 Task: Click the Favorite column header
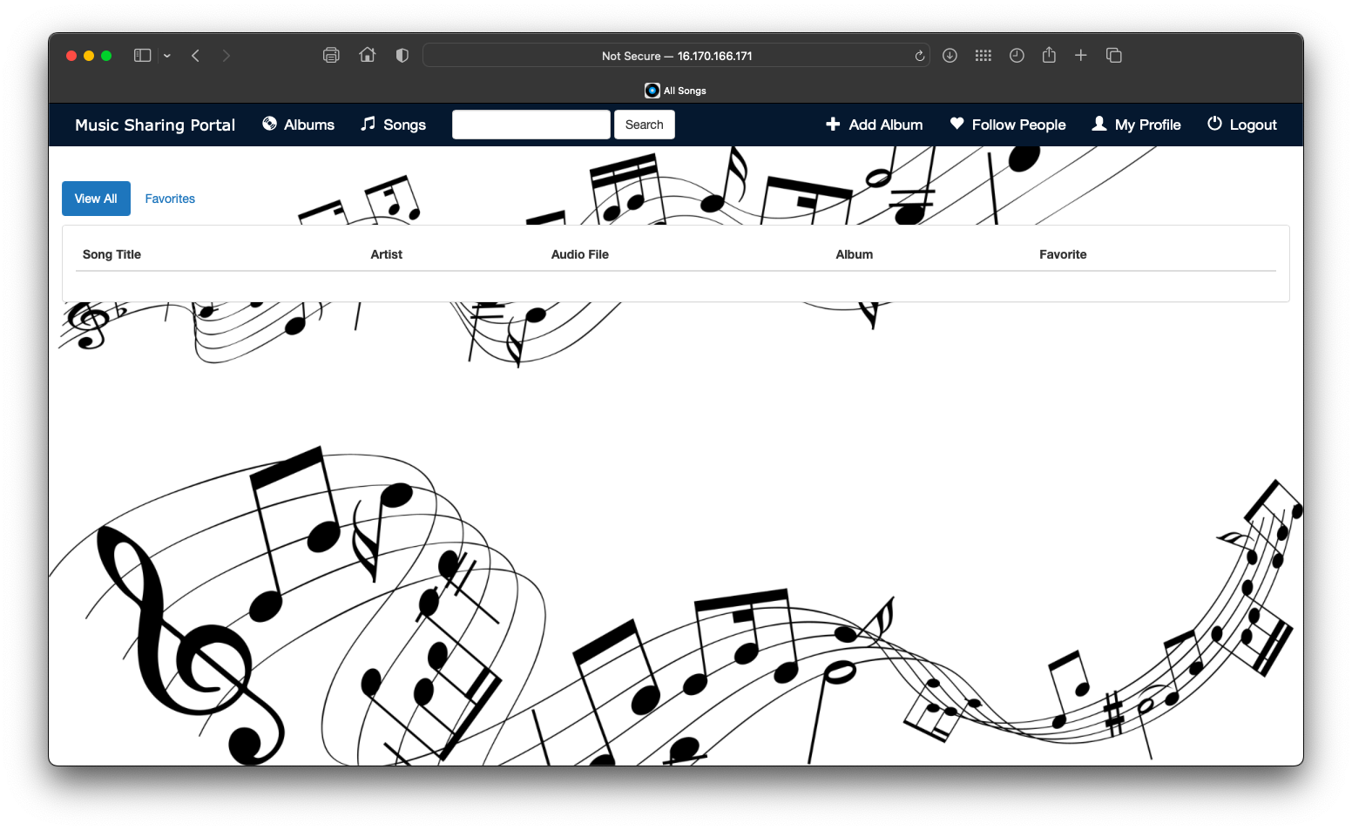pos(1063,254)
